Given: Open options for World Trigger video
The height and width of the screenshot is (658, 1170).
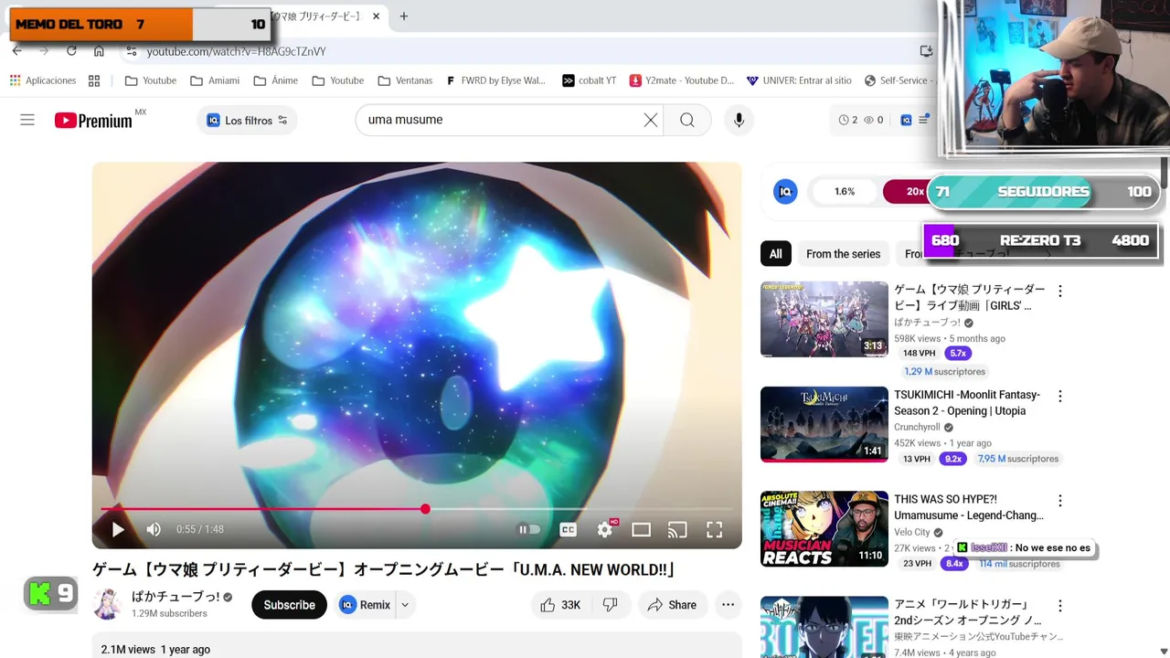Looking at the screenshot, I should pyautogui.click(x=1059, y=606).
